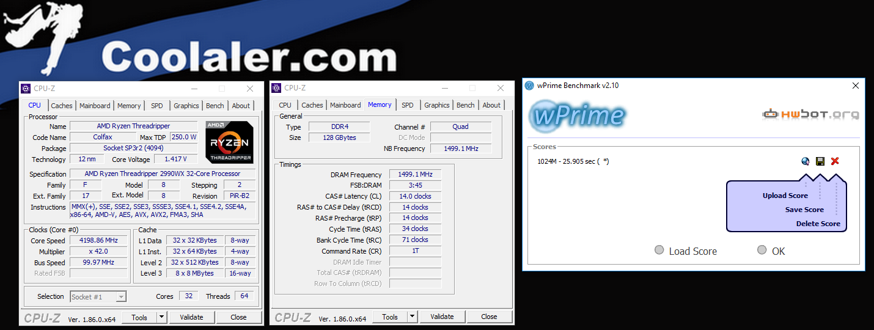Screen dimensions: 874x330
Task: Click Tools button in Memory CPU-Z window
Action: coord(390,317)
